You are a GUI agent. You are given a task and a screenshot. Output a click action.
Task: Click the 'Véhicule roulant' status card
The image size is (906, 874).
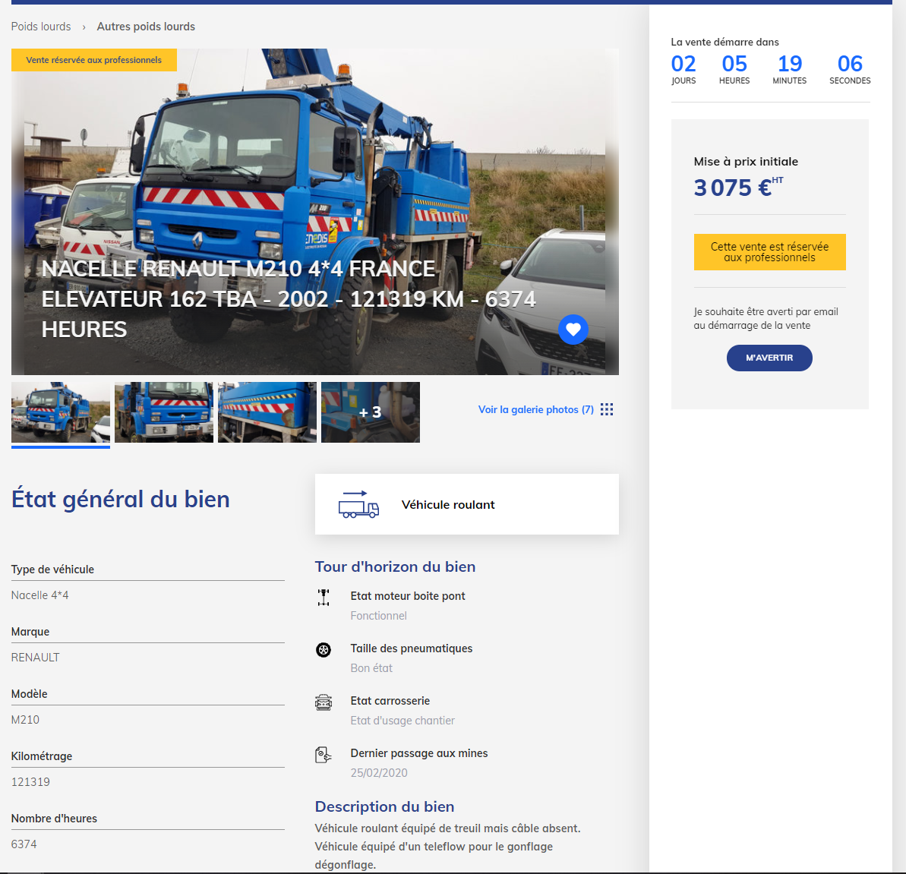466,505
